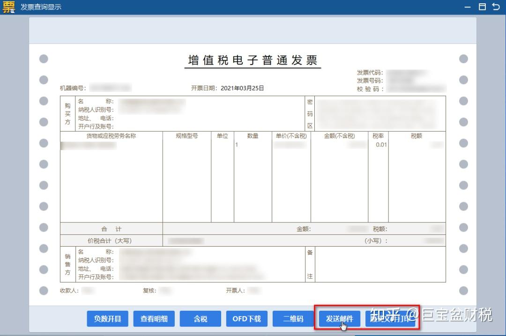Click the 机器编号 label
This screenshot has width=506, height=336.
pos(73,88)
